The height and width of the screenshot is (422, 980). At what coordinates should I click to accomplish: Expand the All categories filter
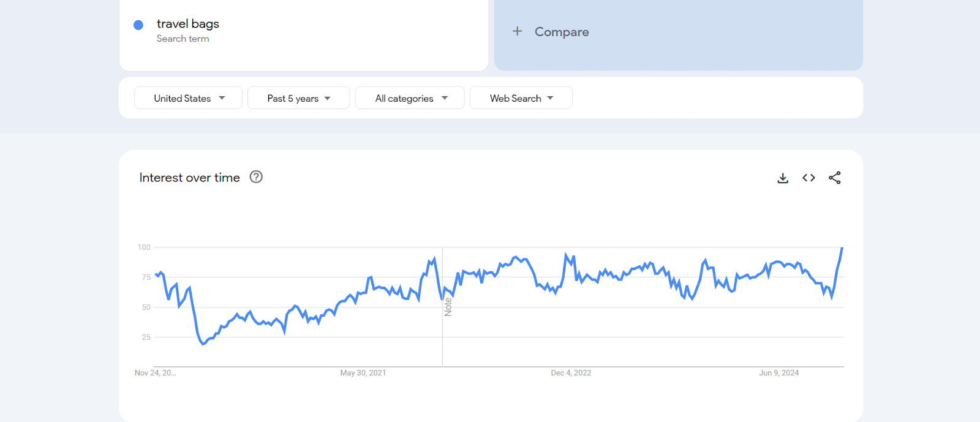pos(410,98)
